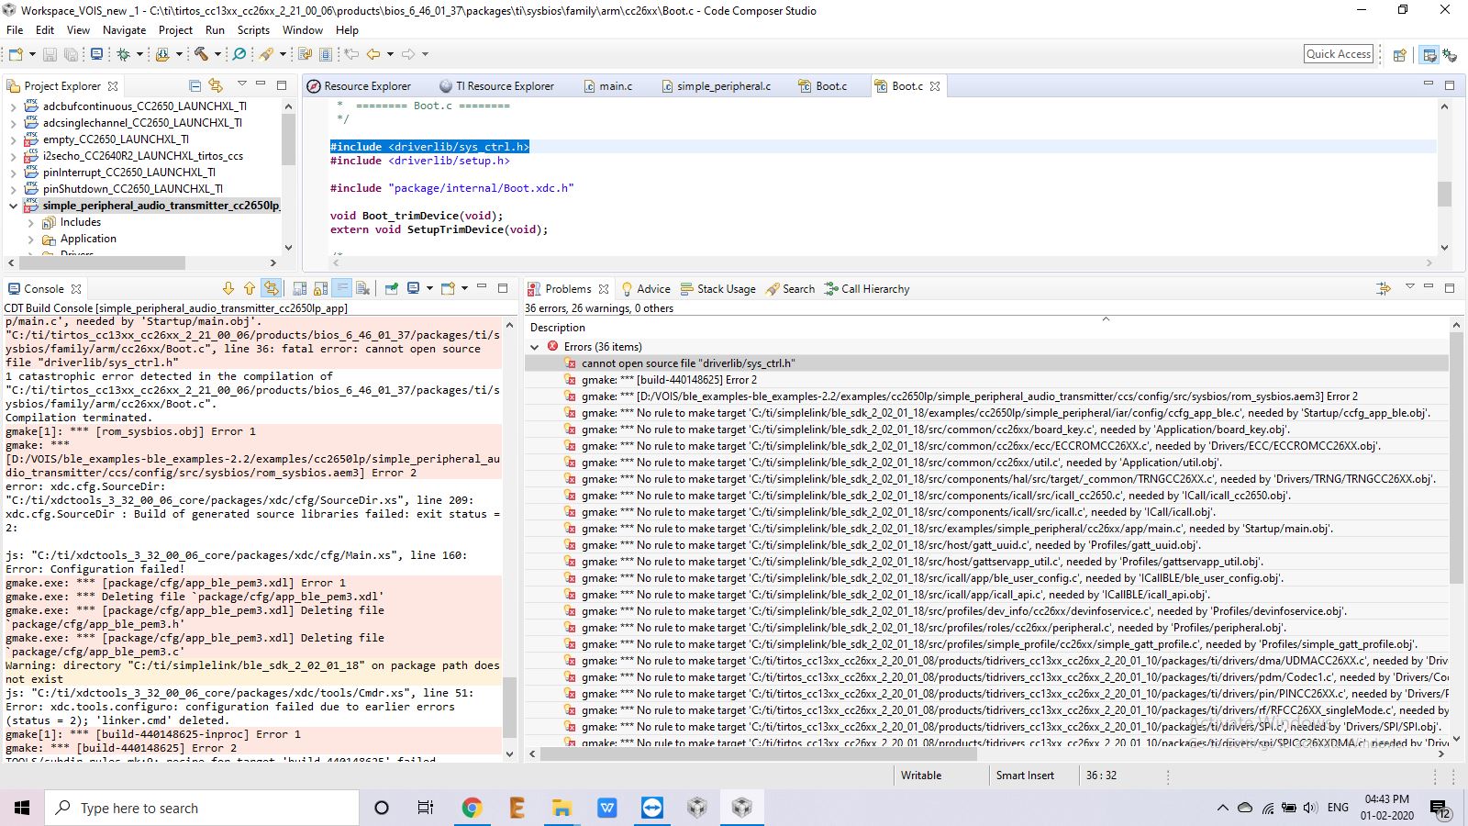Open the Advice view tab
The width and height of the screenshot is (1468, 826).
[646, 289]
